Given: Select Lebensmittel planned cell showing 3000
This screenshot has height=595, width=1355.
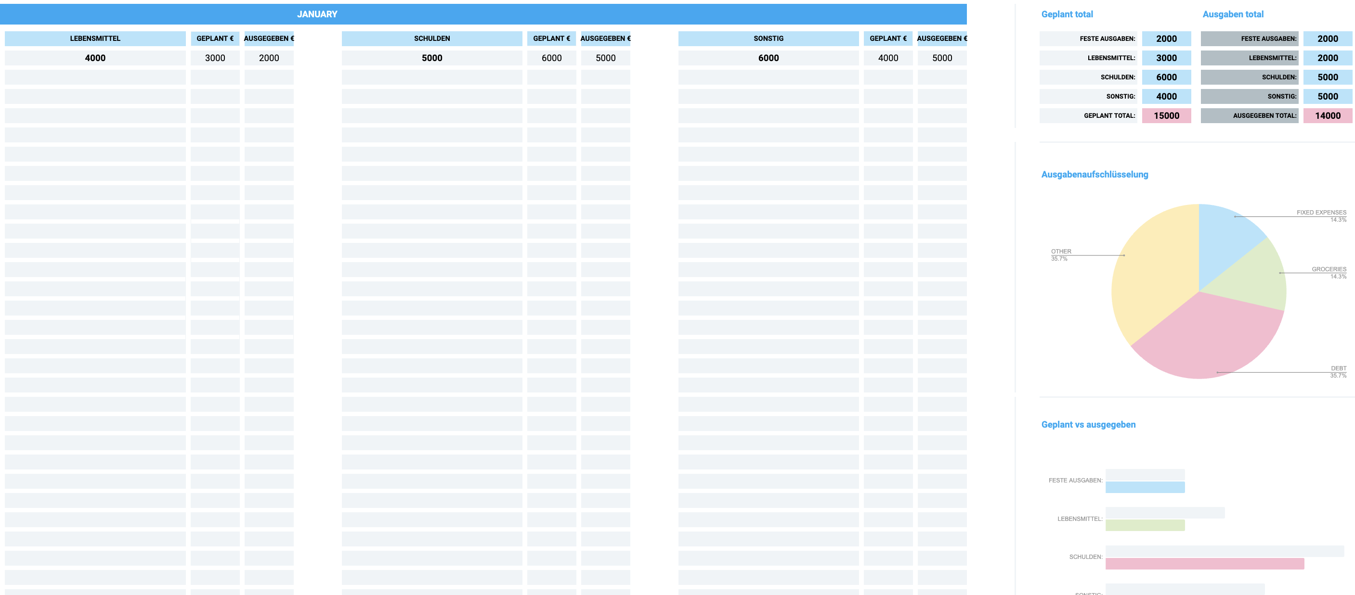Looking at the screenshot, I should click(215, 58).
